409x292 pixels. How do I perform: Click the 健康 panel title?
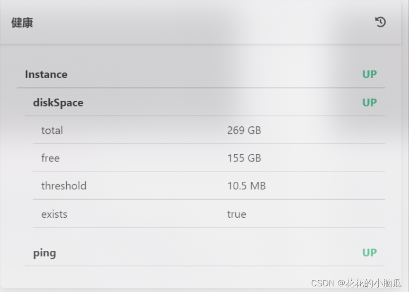tap(22, 23)
